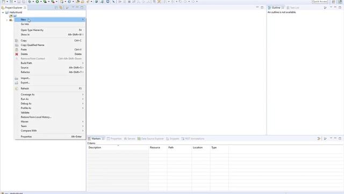Choose Go Into from the context menu
This screenshot has height=194, width=344.
coord(50,24)
